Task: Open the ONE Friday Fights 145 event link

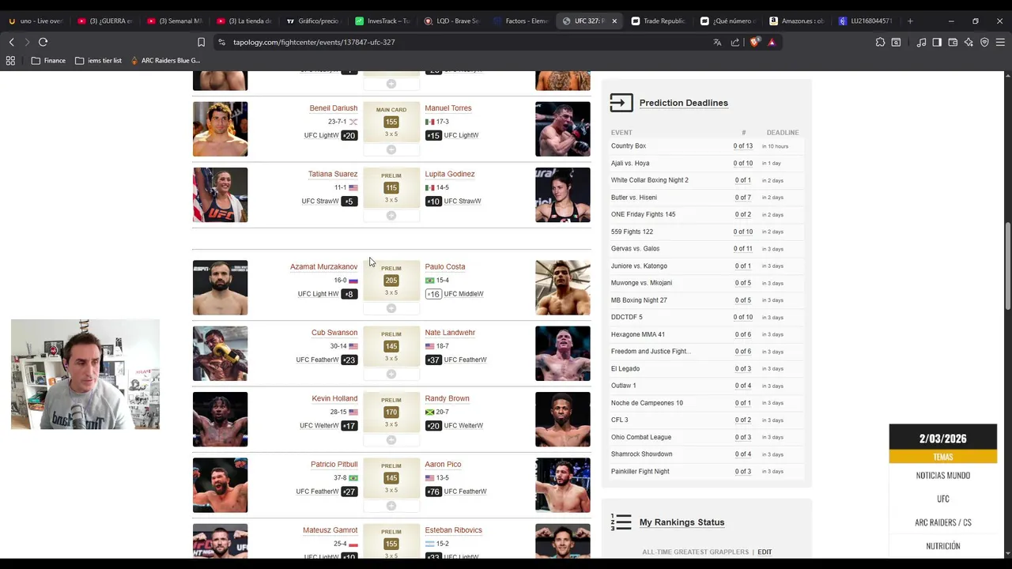Action: pos(643,215)
